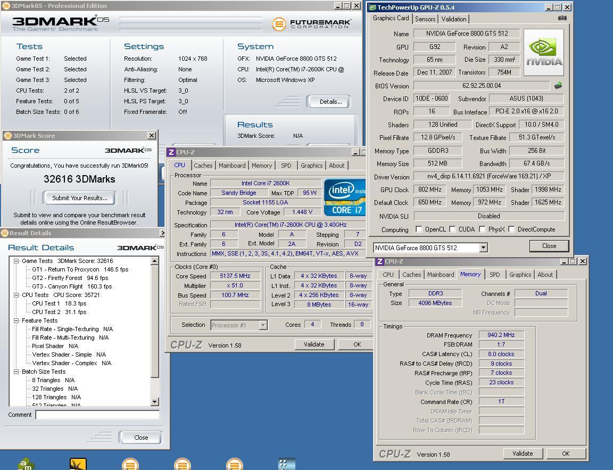Select GT1 - Return To Proxycon result

(80, 269)
